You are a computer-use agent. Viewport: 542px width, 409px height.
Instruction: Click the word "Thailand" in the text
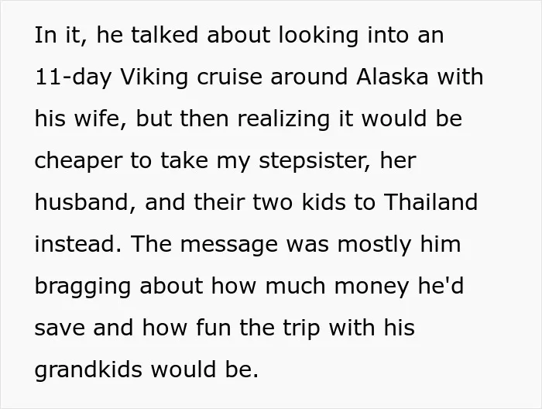coord(431,202)
